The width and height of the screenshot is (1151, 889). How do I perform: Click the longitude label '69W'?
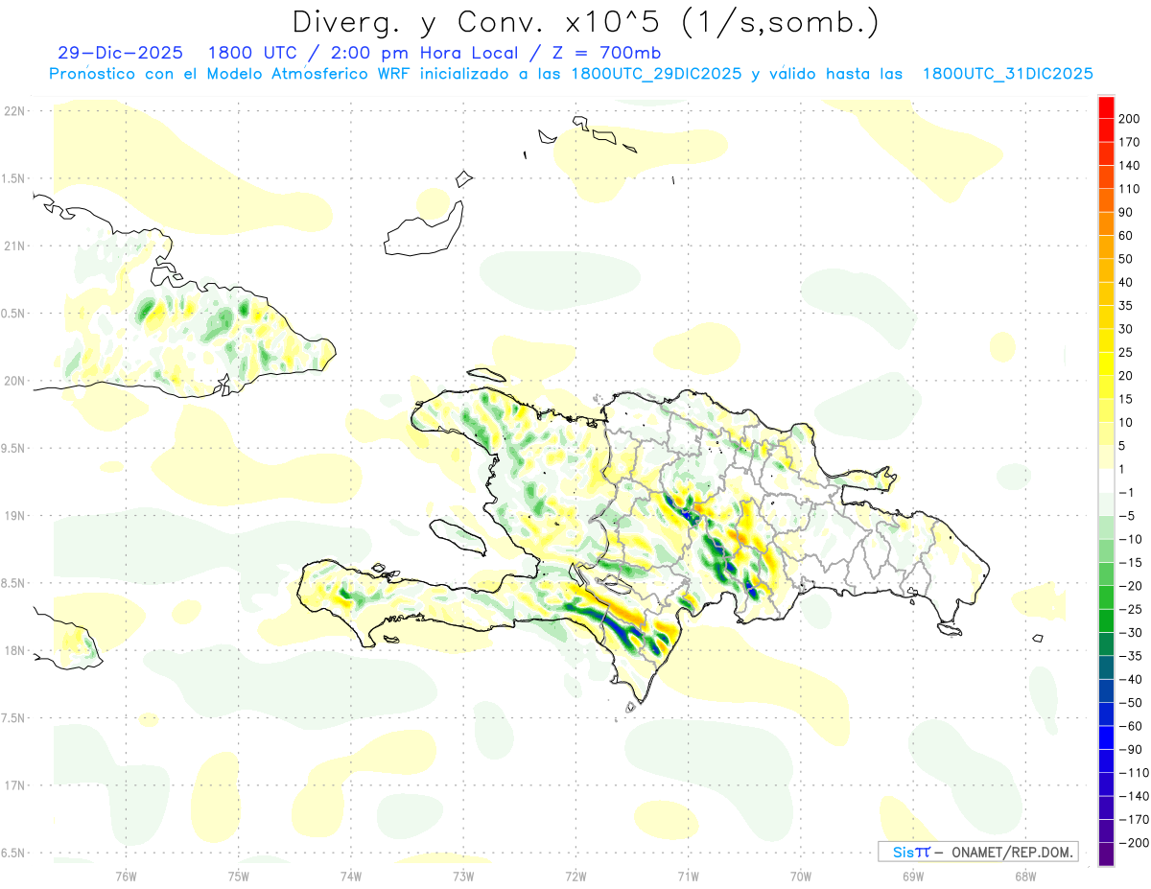click(913, 876)
